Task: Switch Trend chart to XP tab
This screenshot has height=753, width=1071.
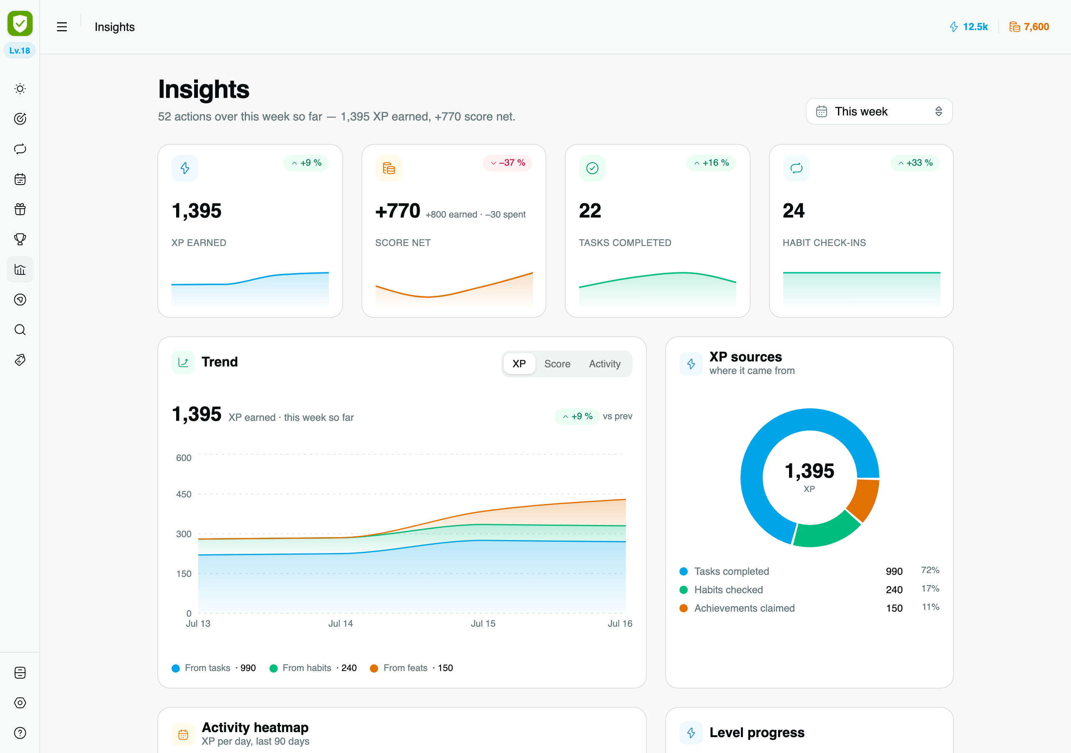Action: click(x=519, y=364)
